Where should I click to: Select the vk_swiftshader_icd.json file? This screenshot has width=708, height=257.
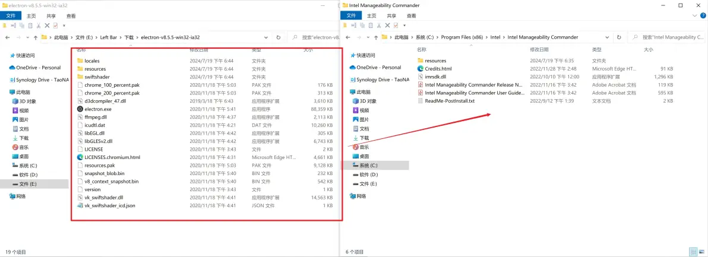coord(109,205)
